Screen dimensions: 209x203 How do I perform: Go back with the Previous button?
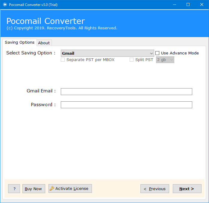click(155, 189)
